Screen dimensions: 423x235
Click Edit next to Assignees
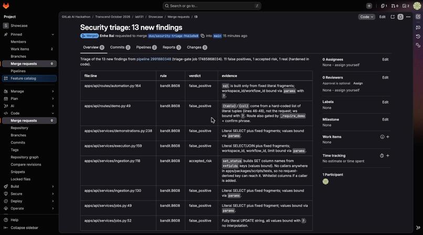click(x=385, y=60)
